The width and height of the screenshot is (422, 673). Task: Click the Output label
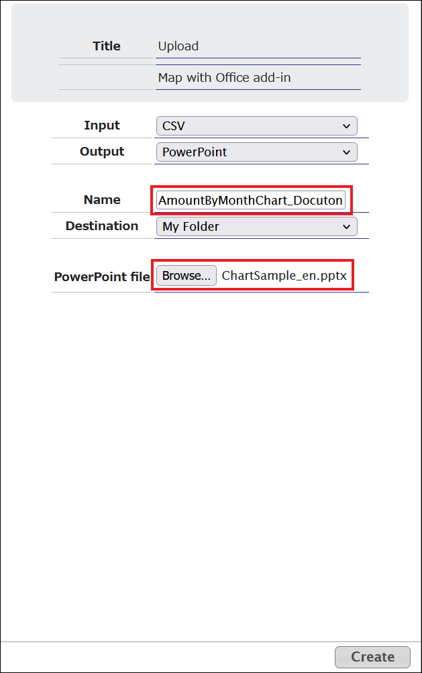[102, 152]
